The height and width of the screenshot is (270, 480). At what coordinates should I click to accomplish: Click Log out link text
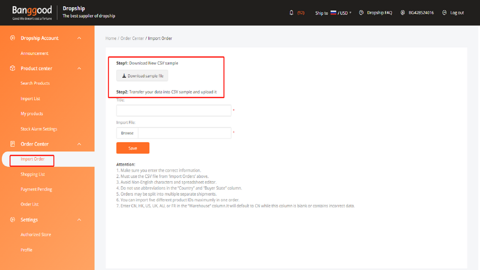457,13
